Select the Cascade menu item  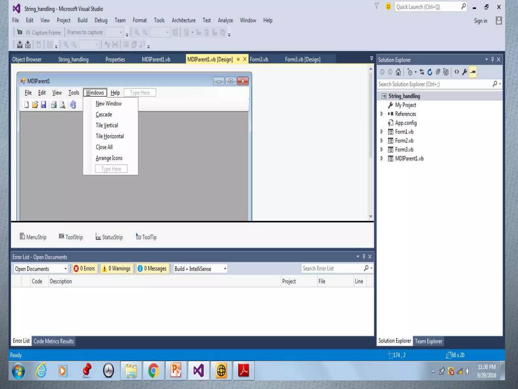pyautogui.click(x=104, y=114)
